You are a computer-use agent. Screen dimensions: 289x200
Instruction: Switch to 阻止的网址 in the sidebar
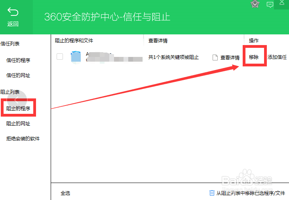pos(18,124)
